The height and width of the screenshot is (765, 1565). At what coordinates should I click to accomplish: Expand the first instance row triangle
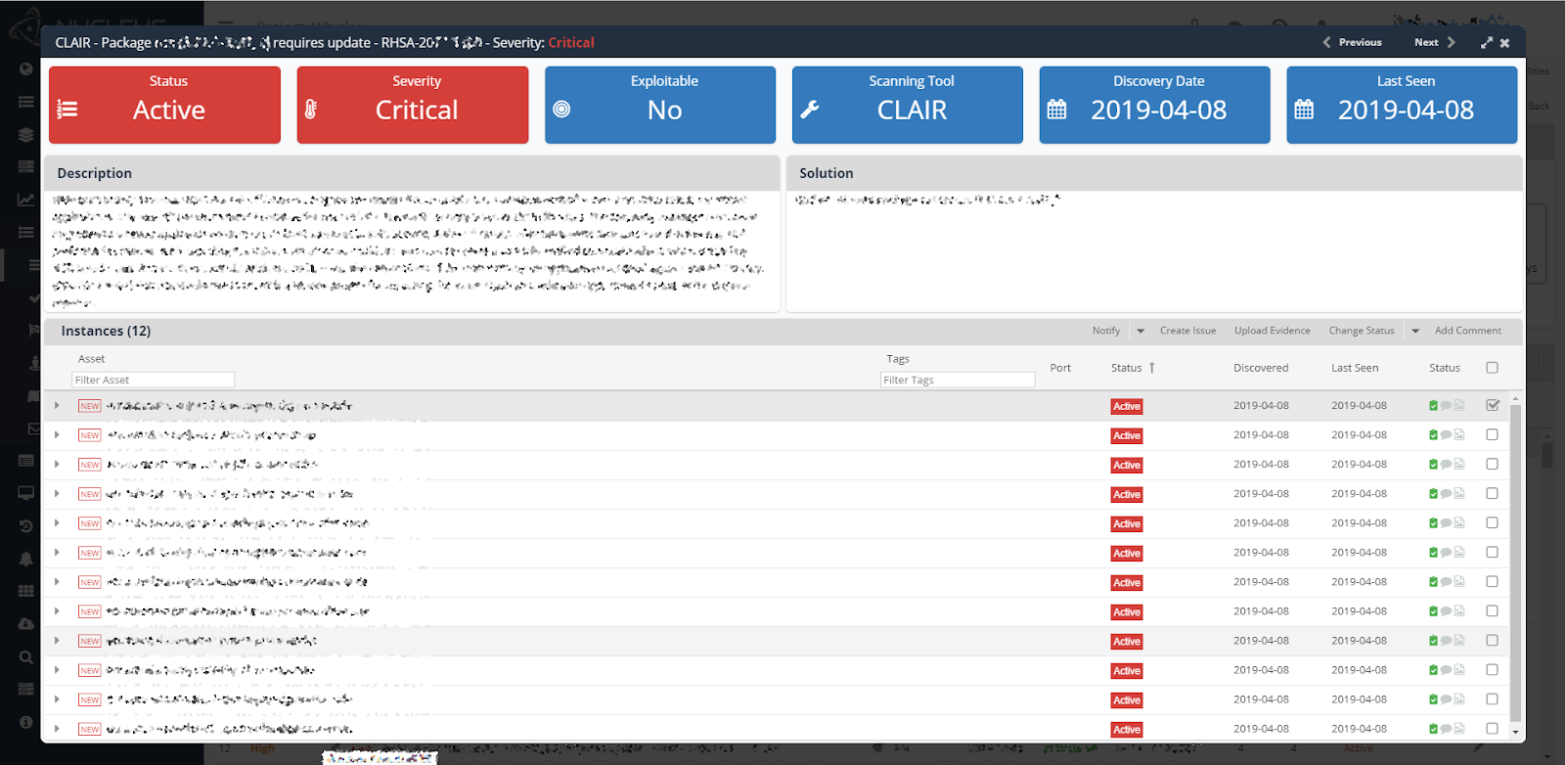tap(57, 406)
